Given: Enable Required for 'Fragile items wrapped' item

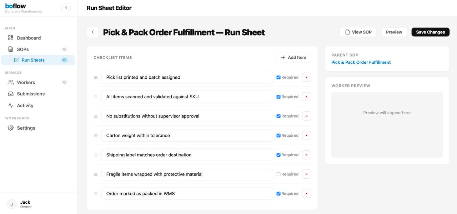Looking at the screenshot, I should click(x=278, y=174).
